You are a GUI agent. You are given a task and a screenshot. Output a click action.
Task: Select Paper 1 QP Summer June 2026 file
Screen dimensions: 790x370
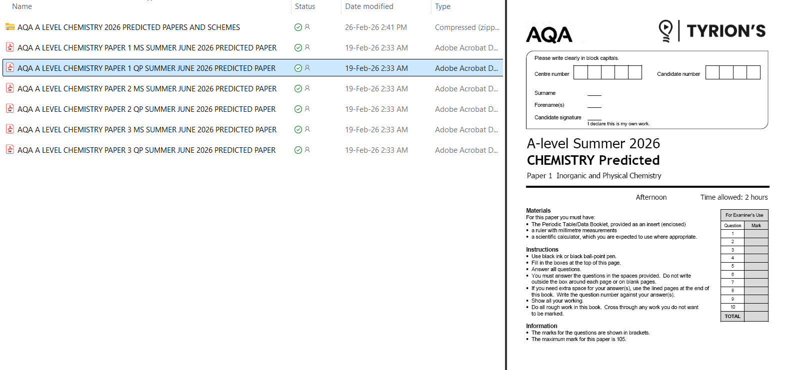[146, 68]
